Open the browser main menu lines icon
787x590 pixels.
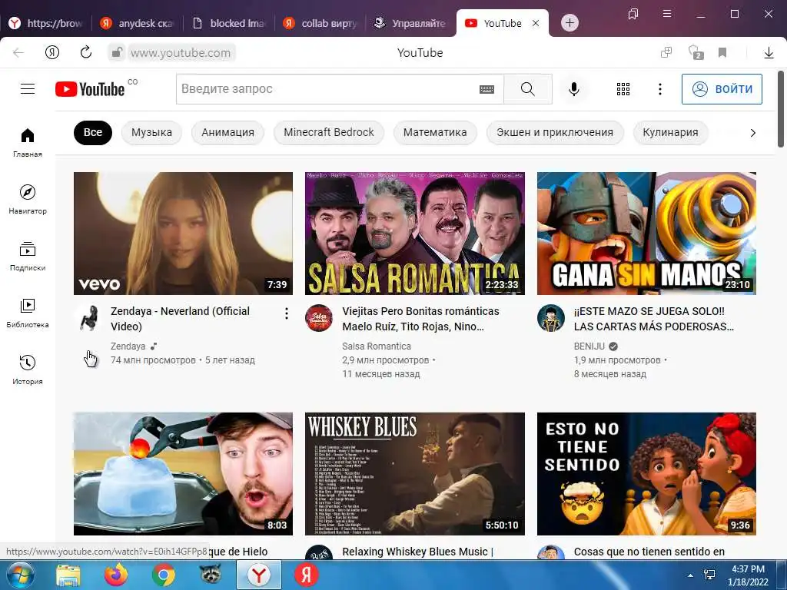click(x=666, y=14)
